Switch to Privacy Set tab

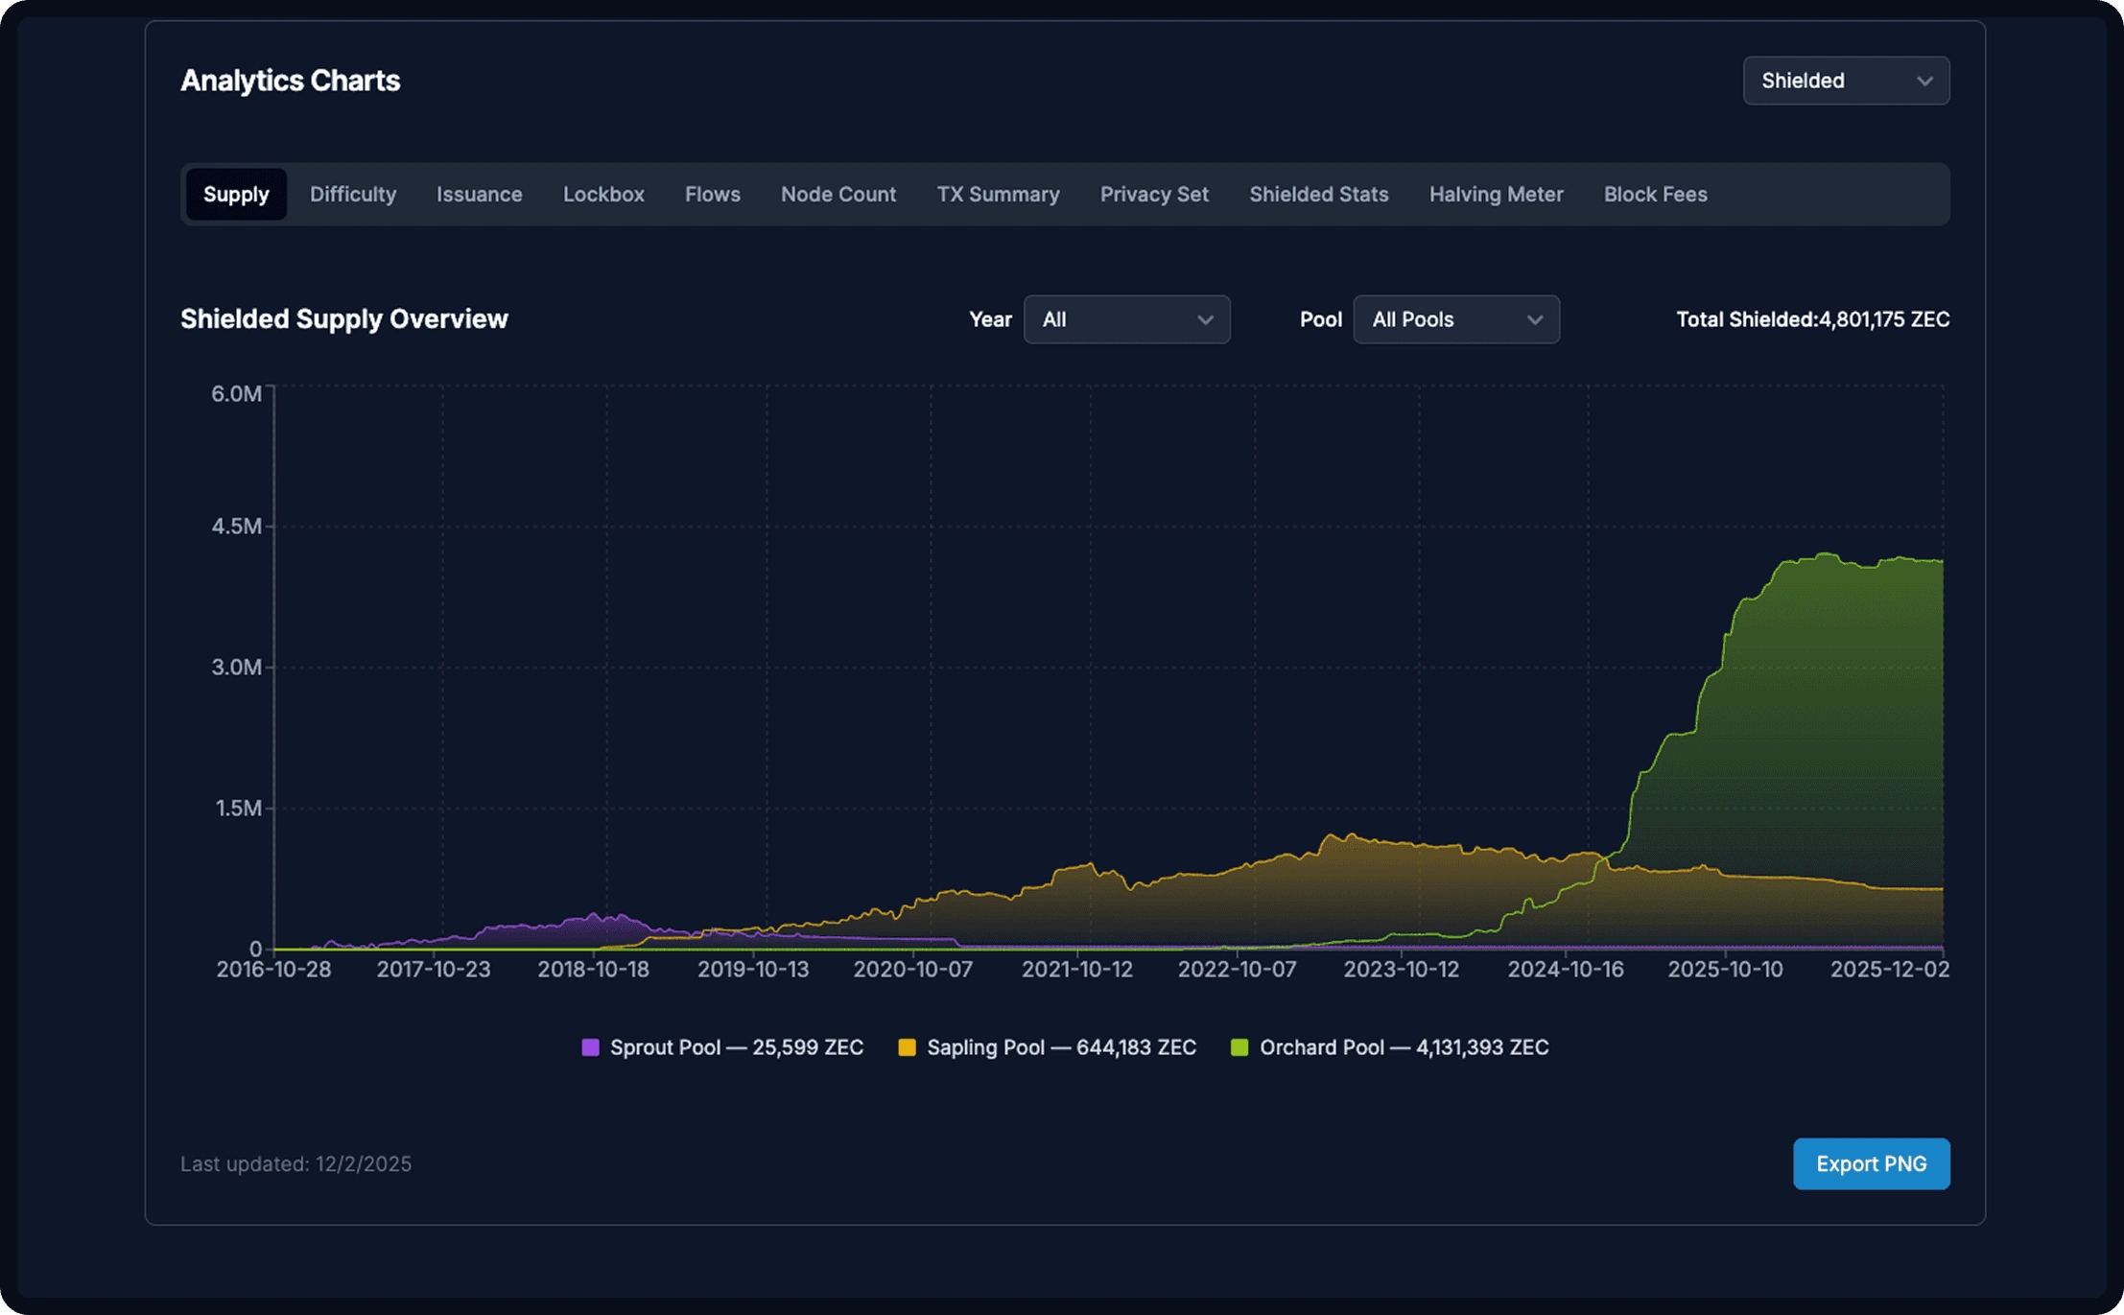click(x=1154, y=195)
